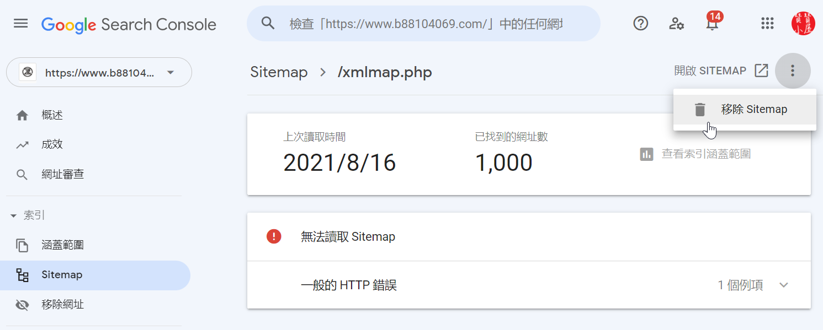
Task: Click the open-in-new-window icon
Action: [x=761, y=71]
